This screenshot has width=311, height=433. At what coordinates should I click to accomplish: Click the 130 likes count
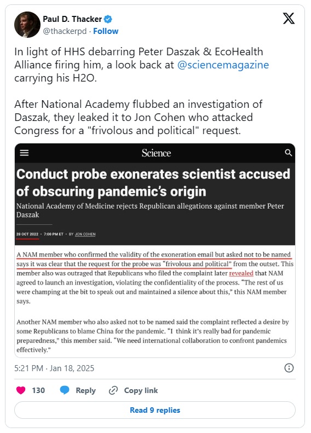coord(38,390)
